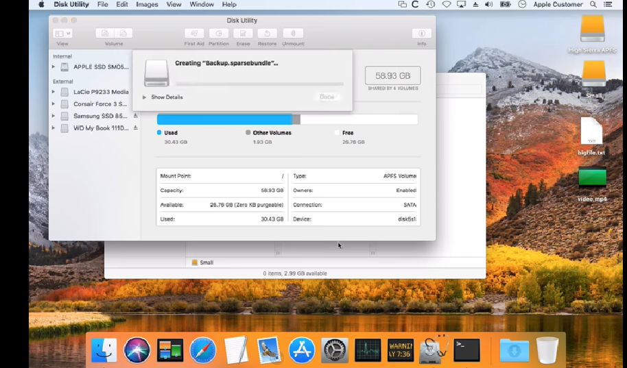Click the First Aid toolbar icon
The image size is (627, 368).
[x=195, y=34]
